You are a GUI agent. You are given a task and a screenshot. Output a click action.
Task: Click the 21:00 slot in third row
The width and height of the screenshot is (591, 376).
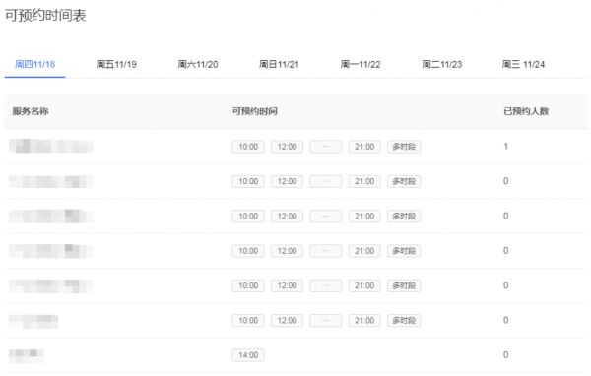click(x=364, y=217)
